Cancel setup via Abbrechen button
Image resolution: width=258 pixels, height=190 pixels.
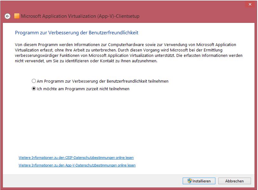[x=234, y=181]
